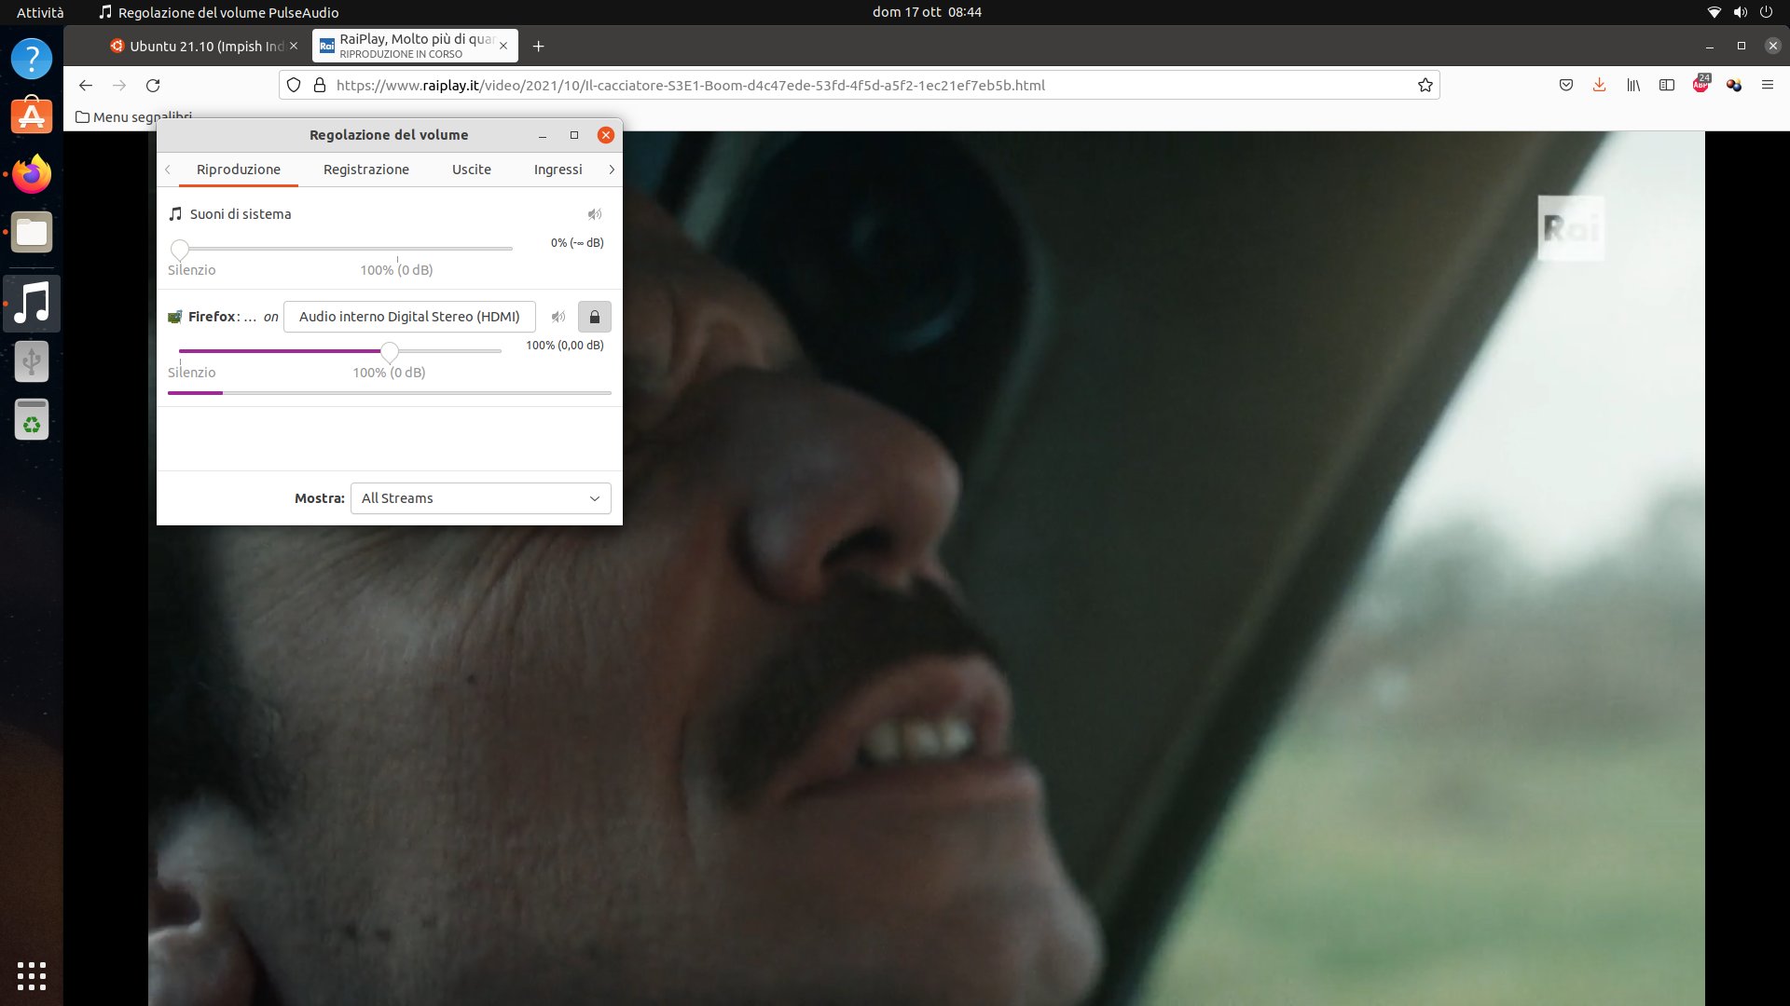Open the Wi-Fi network indicator
Viewport: 1790px width, 1006px height.
(1714, 12)
